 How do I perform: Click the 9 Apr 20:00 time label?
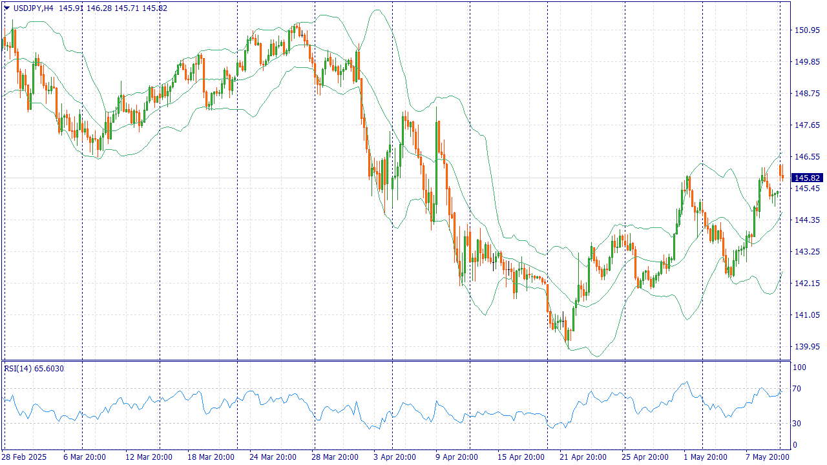(x=456, y=457)
